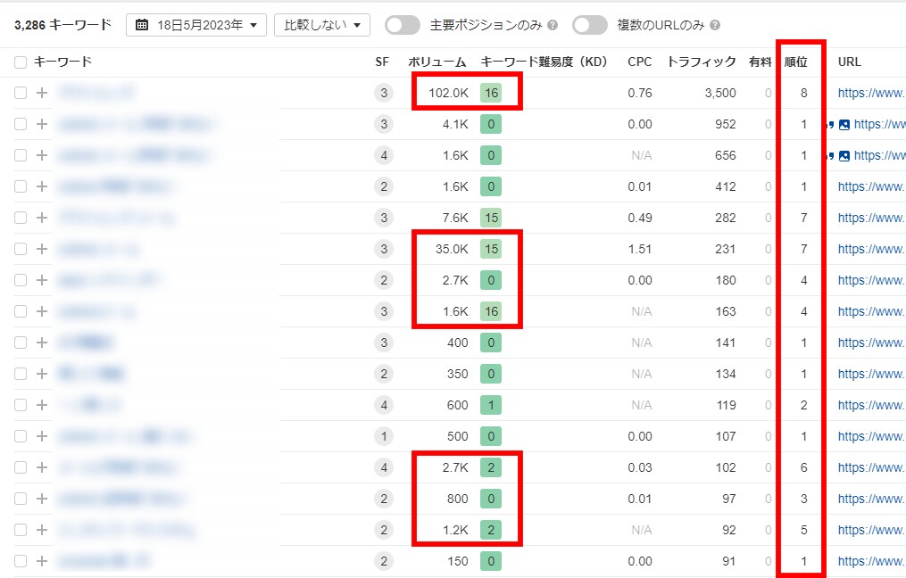The height and width of the screenshot is (578, 906).
Task: Open URL link in the 282 traffic row
Action: pyautogui.click(x=871, y=217)
